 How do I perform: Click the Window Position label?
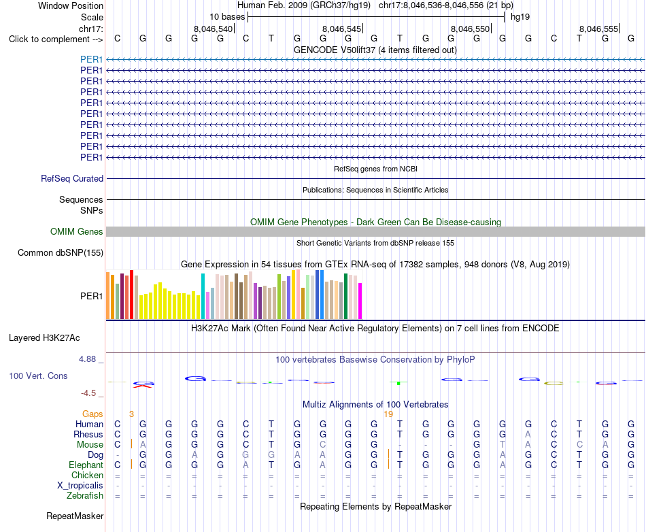[71, 5]
